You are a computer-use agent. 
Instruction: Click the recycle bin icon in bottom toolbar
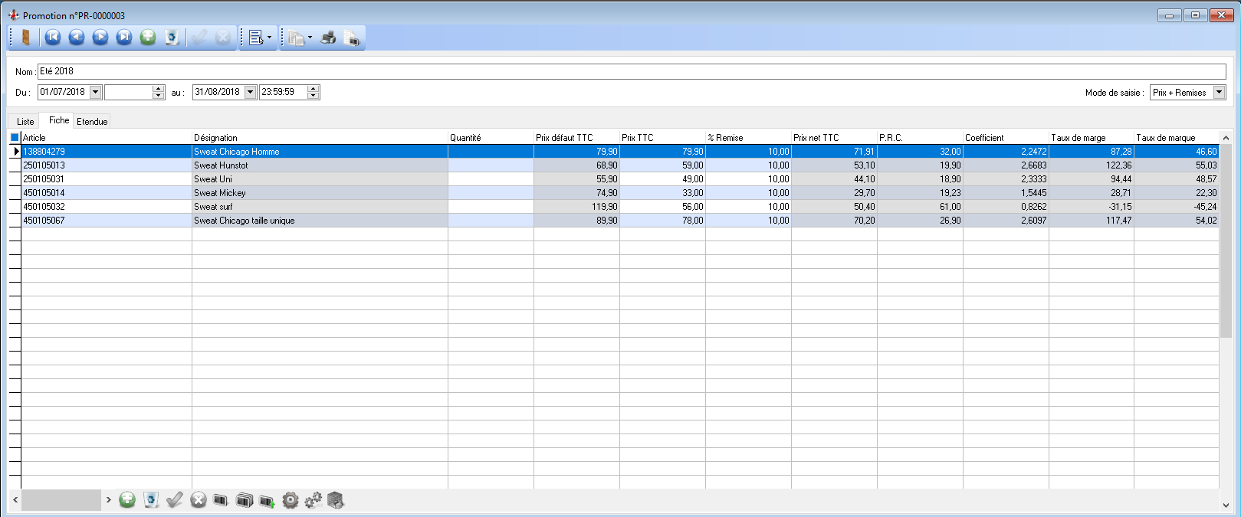coord(151,500)
